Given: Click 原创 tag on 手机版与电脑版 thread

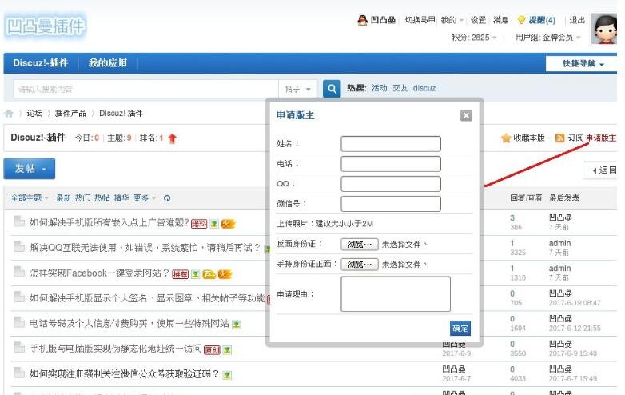Looking at the screenshot, I should 212,350.
